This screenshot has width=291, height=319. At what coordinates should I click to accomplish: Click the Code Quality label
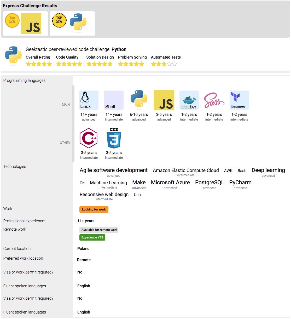pos(67,57)
